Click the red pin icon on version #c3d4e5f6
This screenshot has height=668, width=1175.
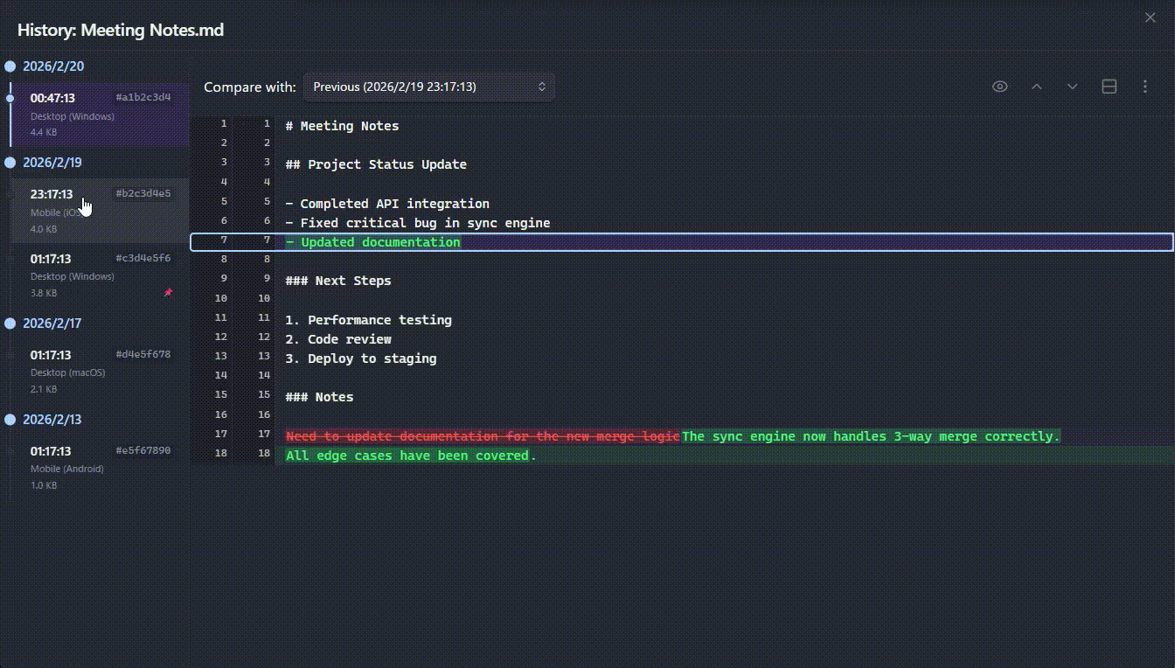tap(168, 292)
